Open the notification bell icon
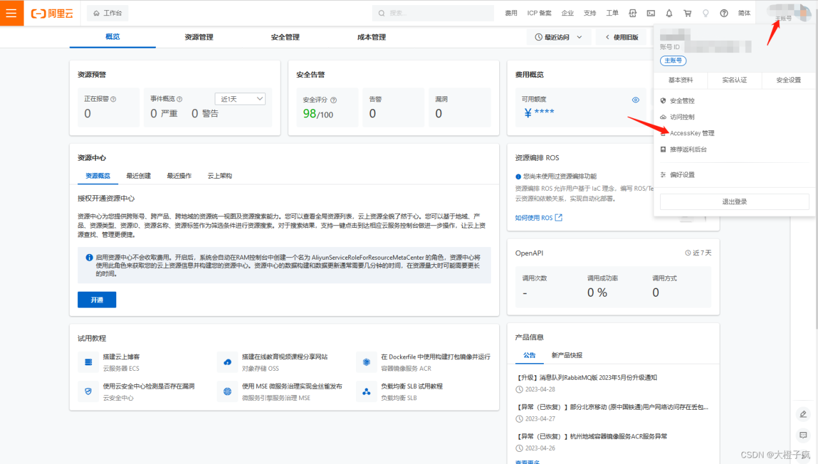 [x=669, y=13]
